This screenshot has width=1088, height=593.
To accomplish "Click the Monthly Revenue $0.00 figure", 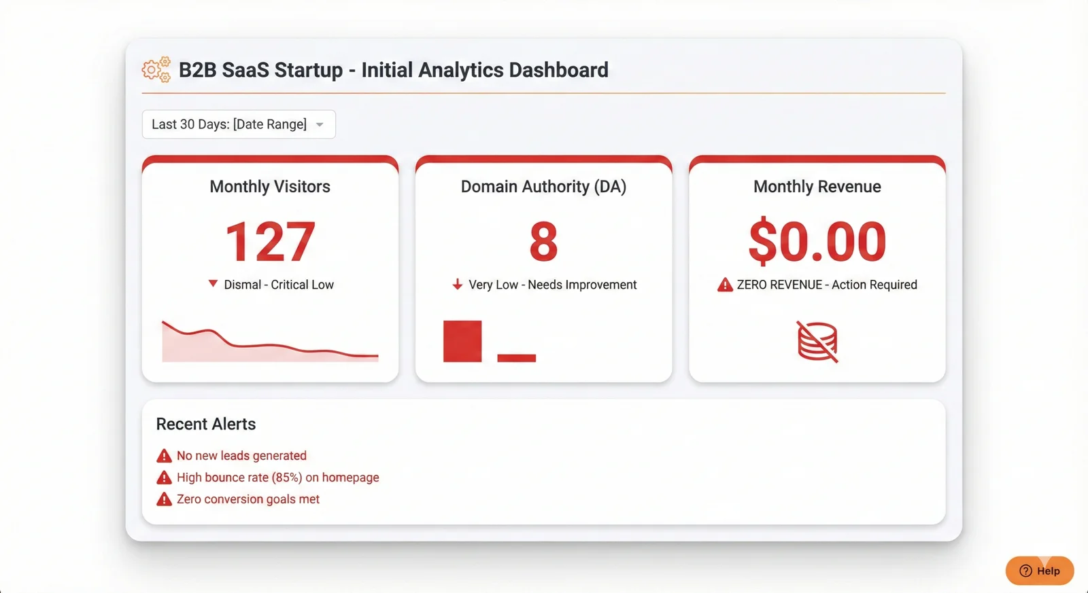I will (817, 242).
